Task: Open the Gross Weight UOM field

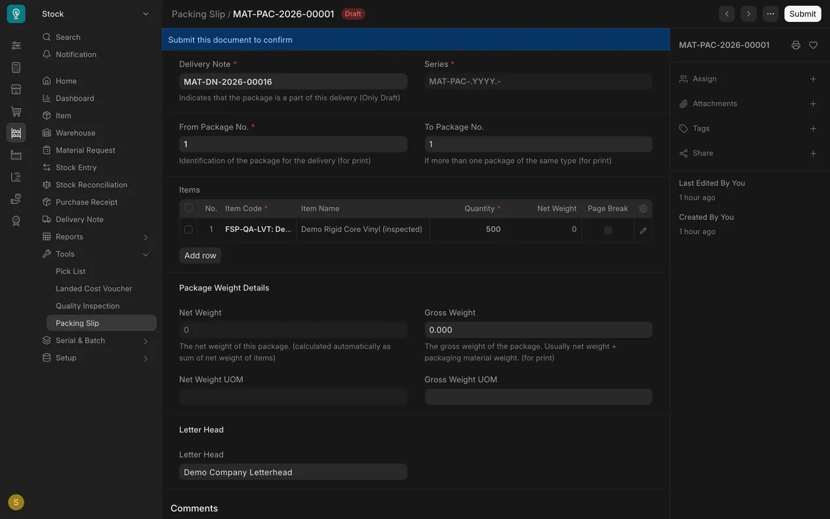Action: tap(538, 397)
